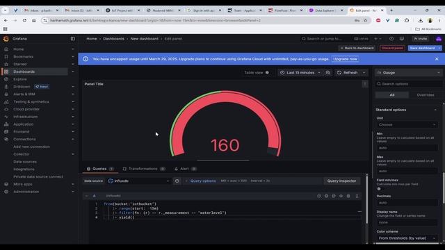Viewport: 445px width, 250px height.
Task: Open Home in the Grafana sidebar
Action: pos(19,49)
